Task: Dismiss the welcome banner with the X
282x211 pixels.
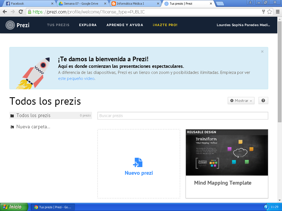Action: (x=262, y=51)
